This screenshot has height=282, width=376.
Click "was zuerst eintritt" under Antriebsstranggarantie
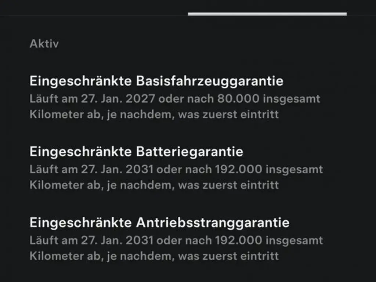coord(228,256)
